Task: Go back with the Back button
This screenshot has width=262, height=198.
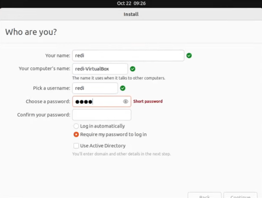Action: point(204,196)
